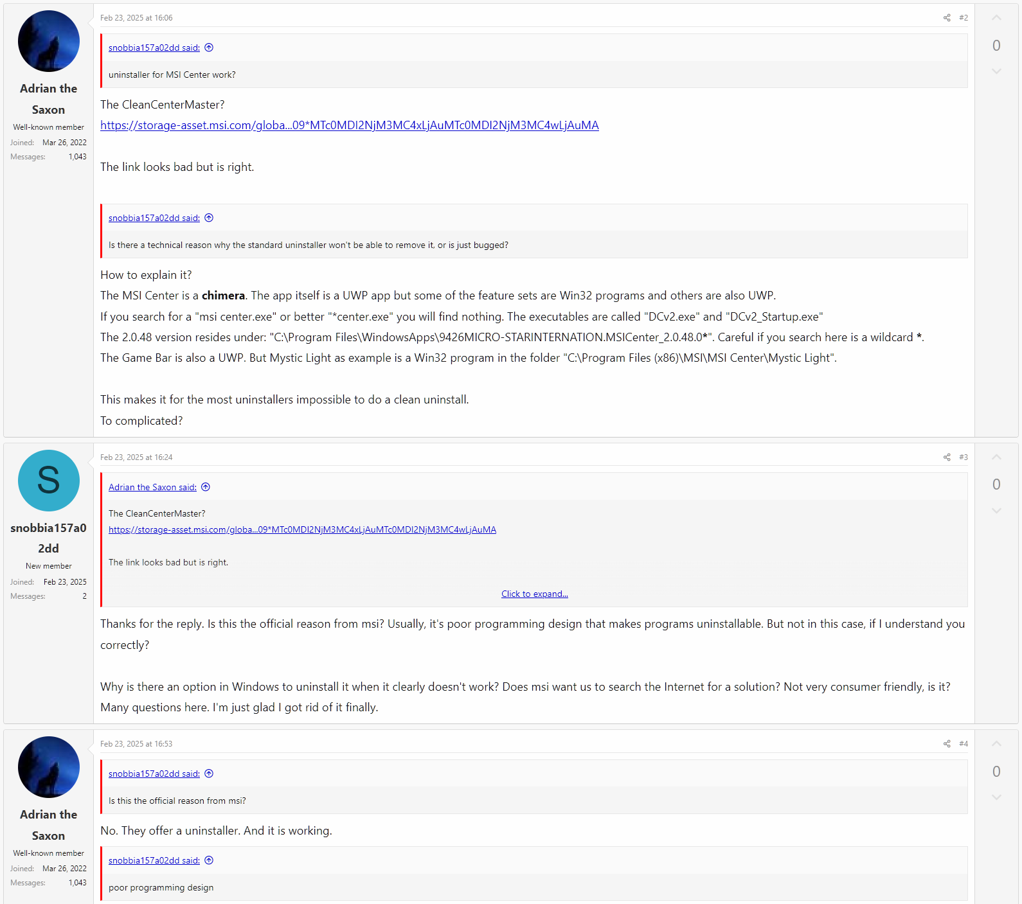This screenshot has width=1022, height=904.
Task: Open snobbia157a02dd username in post #3 sidebar
Action: coord(49,538)
